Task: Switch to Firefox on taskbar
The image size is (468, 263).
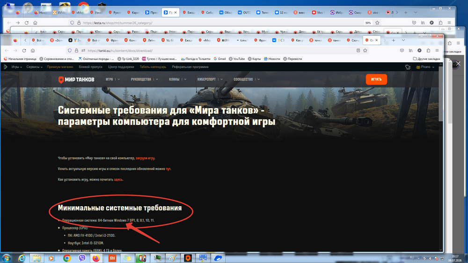Action: (96, 258)
